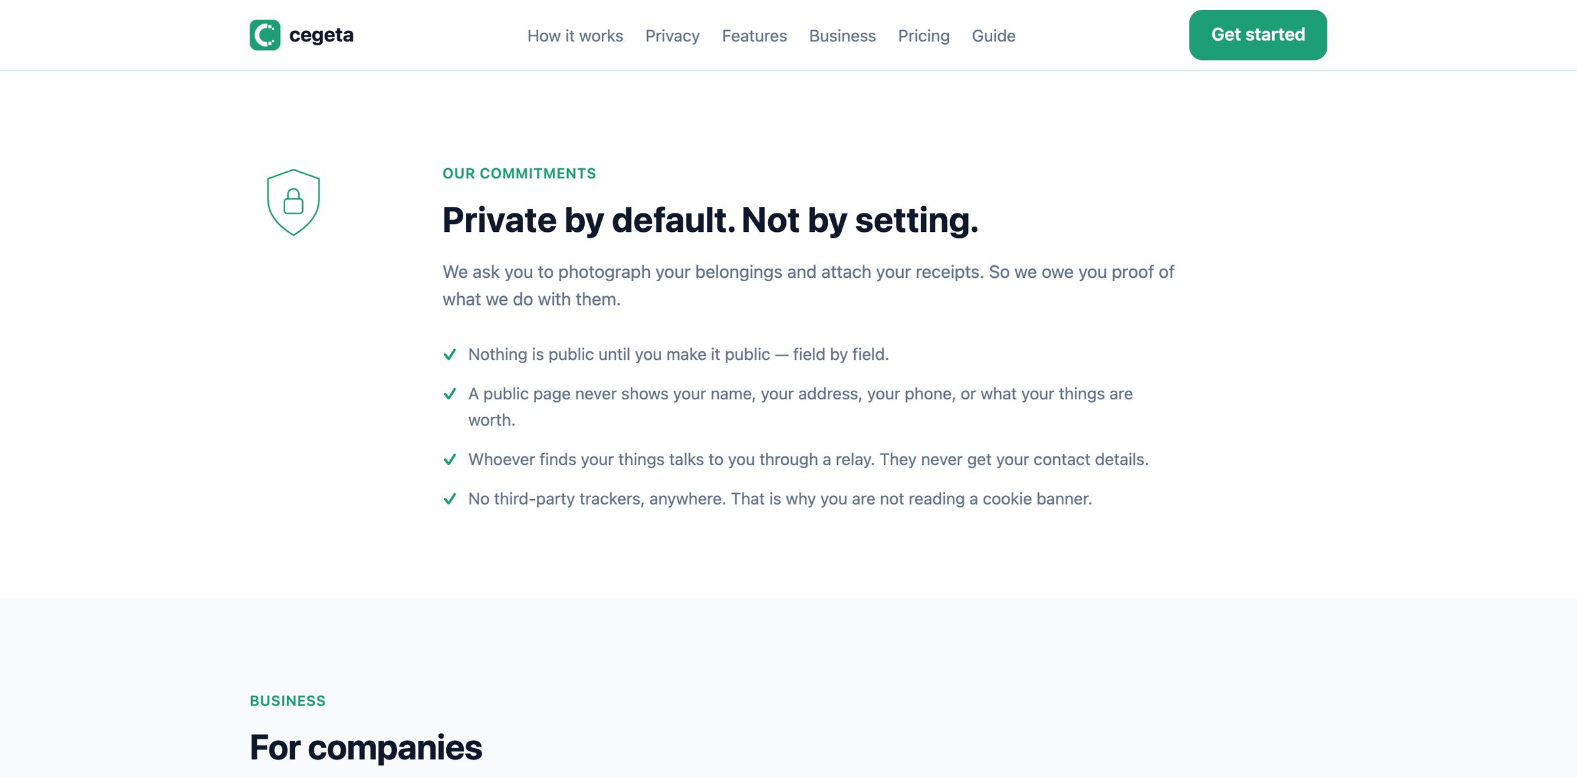
Task: Click the 'No third-party trackers, anywhere' text
Action: point(597,499)
